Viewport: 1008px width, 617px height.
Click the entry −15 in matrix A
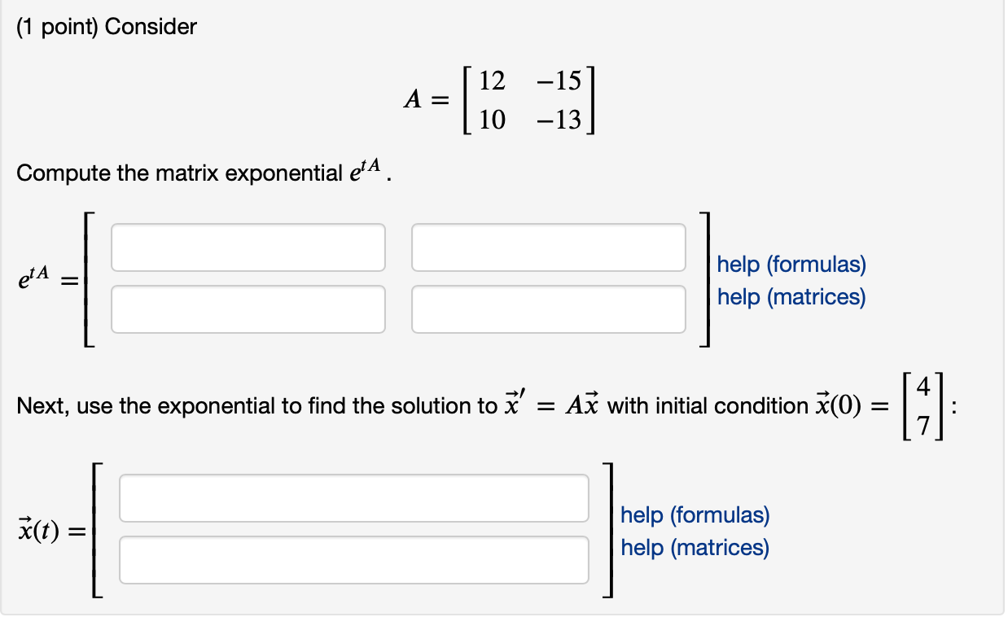click(559, 81)
